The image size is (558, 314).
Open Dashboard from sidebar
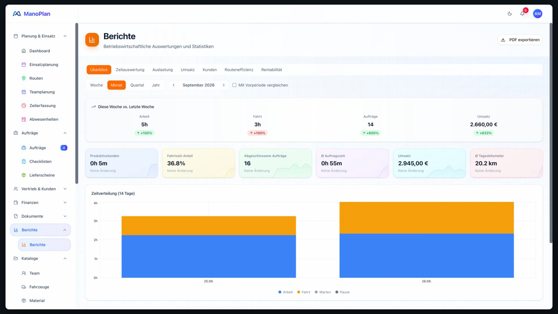[40, 51]
